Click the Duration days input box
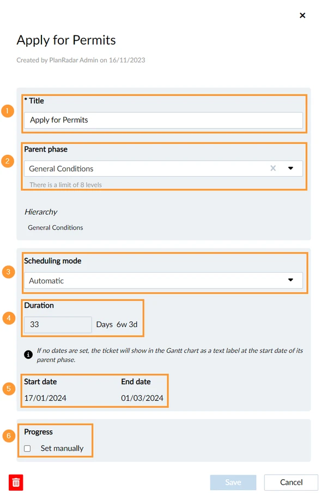The height and width of the screenshot is (495, 327). pos(58,324)
